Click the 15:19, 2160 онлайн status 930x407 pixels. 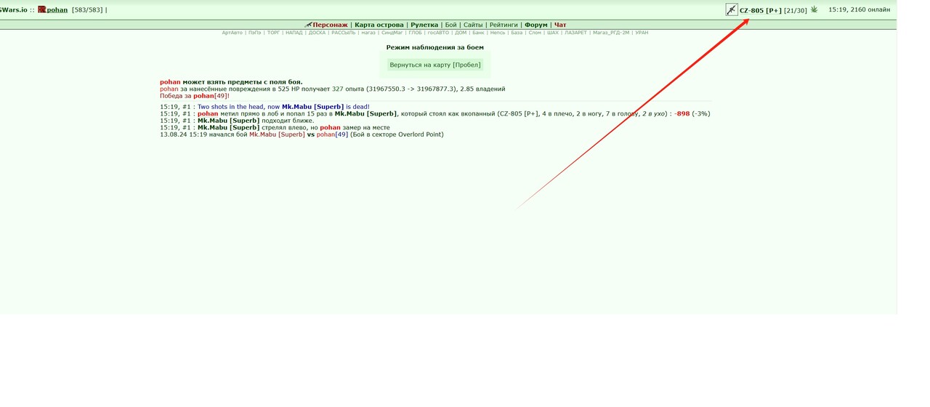coord(860,10)
